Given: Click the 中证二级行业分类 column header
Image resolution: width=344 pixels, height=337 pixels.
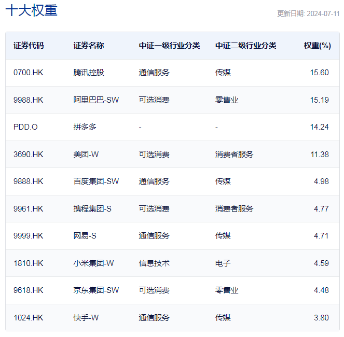Looking at the screenshot, I should coord(246,46).
